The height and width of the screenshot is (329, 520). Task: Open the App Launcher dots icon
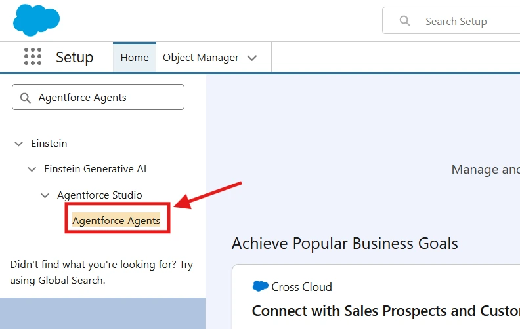(x=33, y=57)
